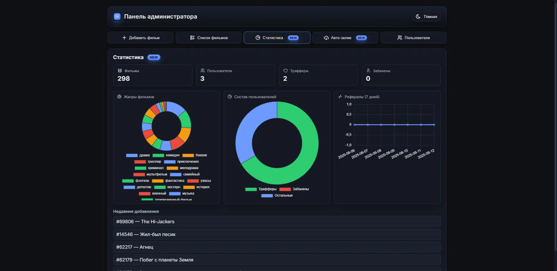Click the NEW badge on Авто-залив tab
Viewport: 557px width, 271px height.
[x=361, y=38]
